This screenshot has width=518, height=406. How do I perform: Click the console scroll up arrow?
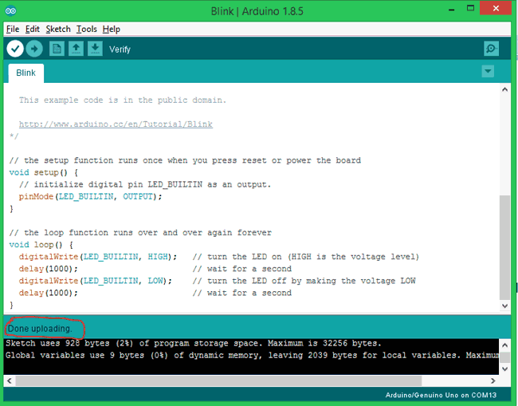click(x=504, y=345)
